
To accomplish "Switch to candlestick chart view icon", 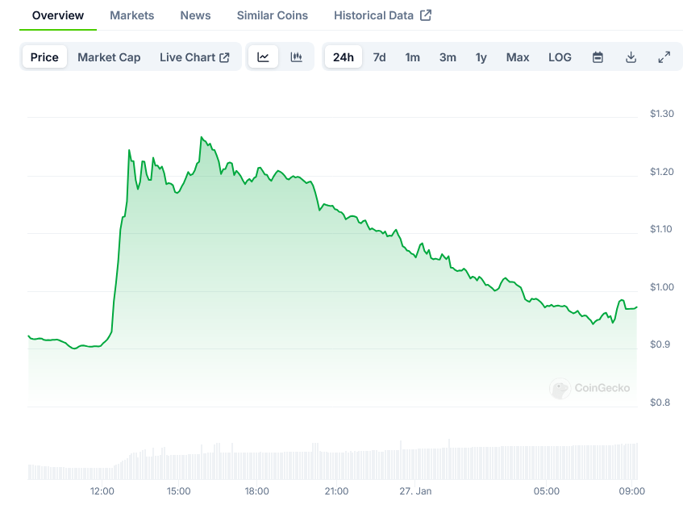I will pyautogui.click(x=296, y=57).
